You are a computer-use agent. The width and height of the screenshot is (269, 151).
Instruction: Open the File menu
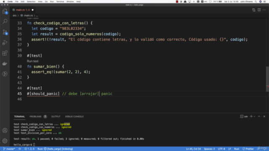pos(17,2)
